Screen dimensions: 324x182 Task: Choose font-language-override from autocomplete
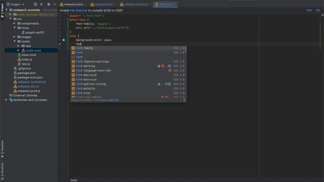pyautogui.click(x=128, y=71)
